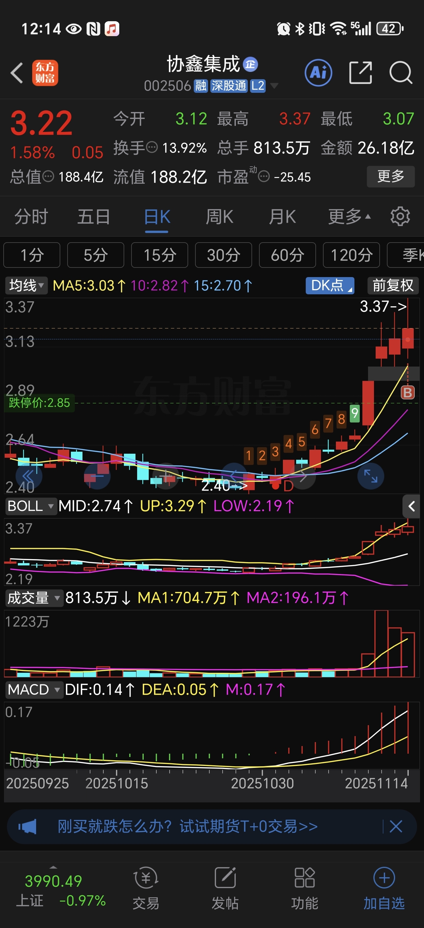Collapse indicator side panel arrow

pyautogui.click(x=411, y=506)
